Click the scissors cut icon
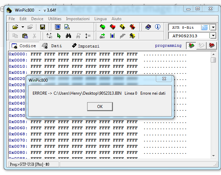This screenshot has width=221, height=175. [x=34, y=36]
